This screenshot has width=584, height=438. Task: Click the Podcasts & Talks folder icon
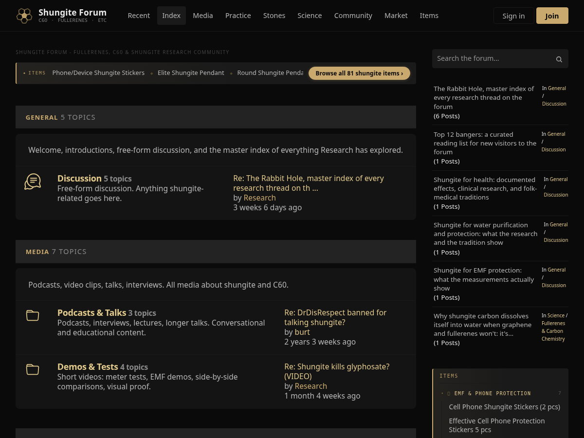[33, 315]
